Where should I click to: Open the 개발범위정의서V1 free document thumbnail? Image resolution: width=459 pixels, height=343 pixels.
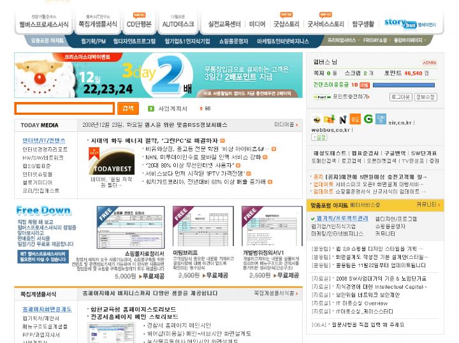[272, 226]
